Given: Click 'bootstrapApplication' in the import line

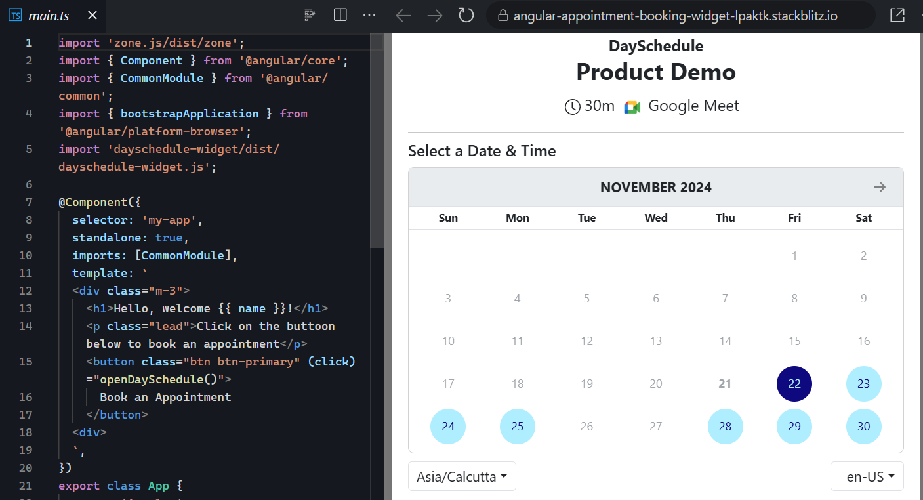Looking at the screenshot, I should pyautogui.click(x=190, y=114).
